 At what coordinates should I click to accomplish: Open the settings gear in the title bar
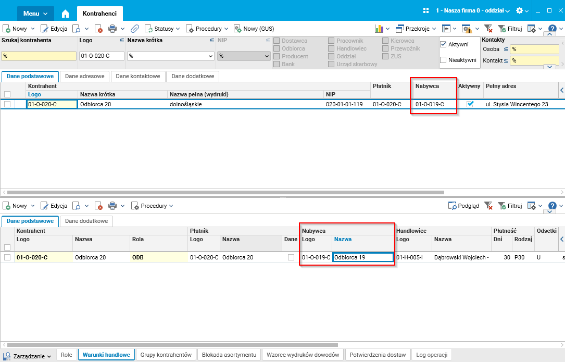point(519,10)
